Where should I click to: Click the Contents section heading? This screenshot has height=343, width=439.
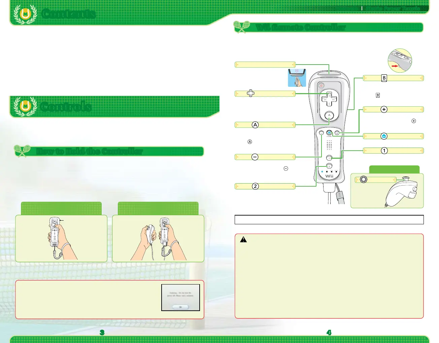pos(69,14)
